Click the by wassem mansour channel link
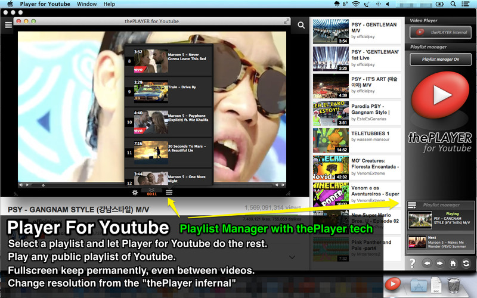477x298 pixels. [370, 139]
